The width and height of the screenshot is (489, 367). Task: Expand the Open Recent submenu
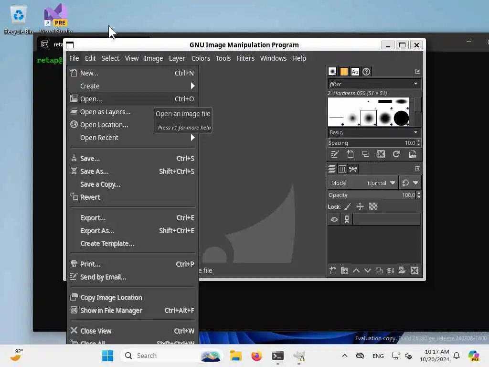pyautogui.click(x=133, y=138)
